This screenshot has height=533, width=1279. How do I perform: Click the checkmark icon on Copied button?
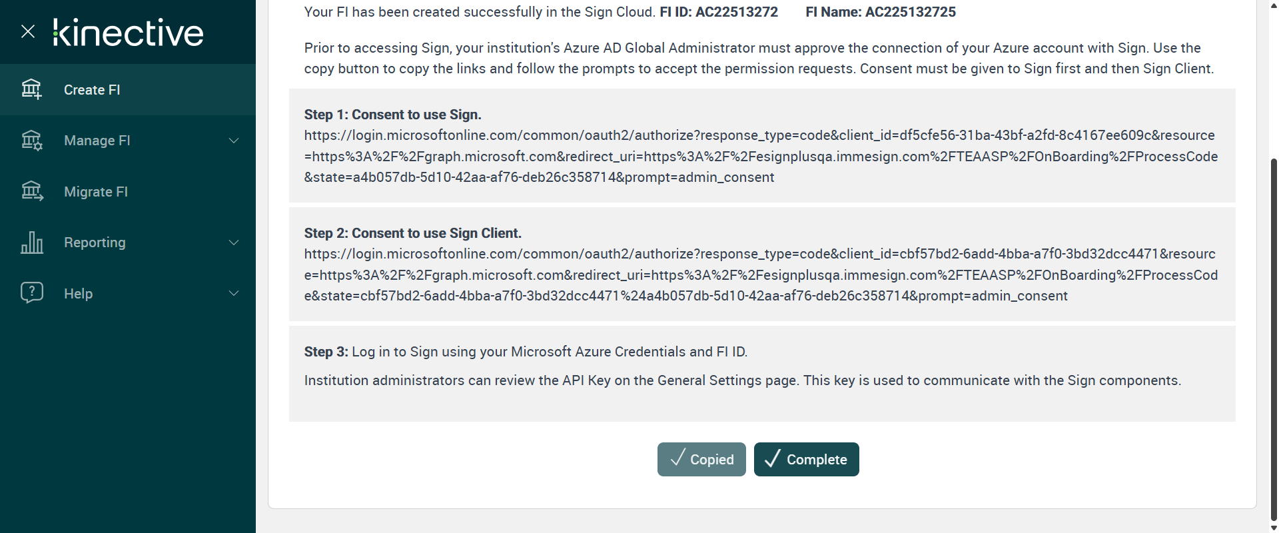677,459
